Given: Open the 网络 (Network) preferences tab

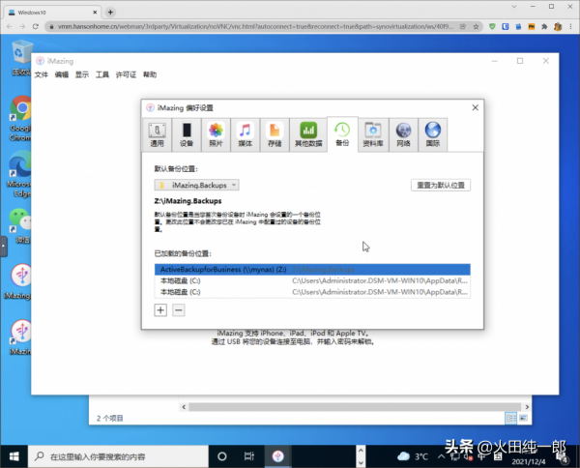Looking at the screenshot, I should click(x=403, y=134).
